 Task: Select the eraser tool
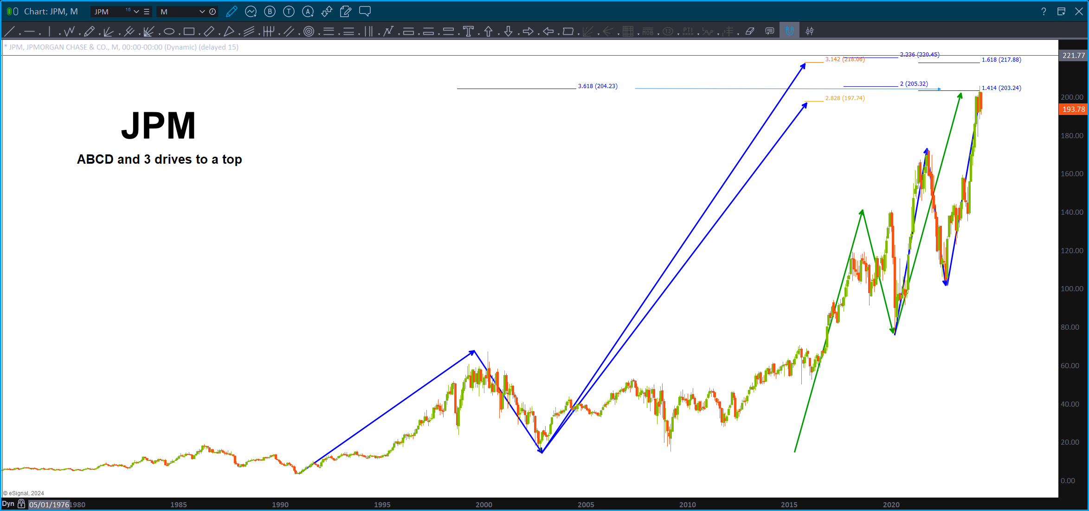tap(750, 32)
